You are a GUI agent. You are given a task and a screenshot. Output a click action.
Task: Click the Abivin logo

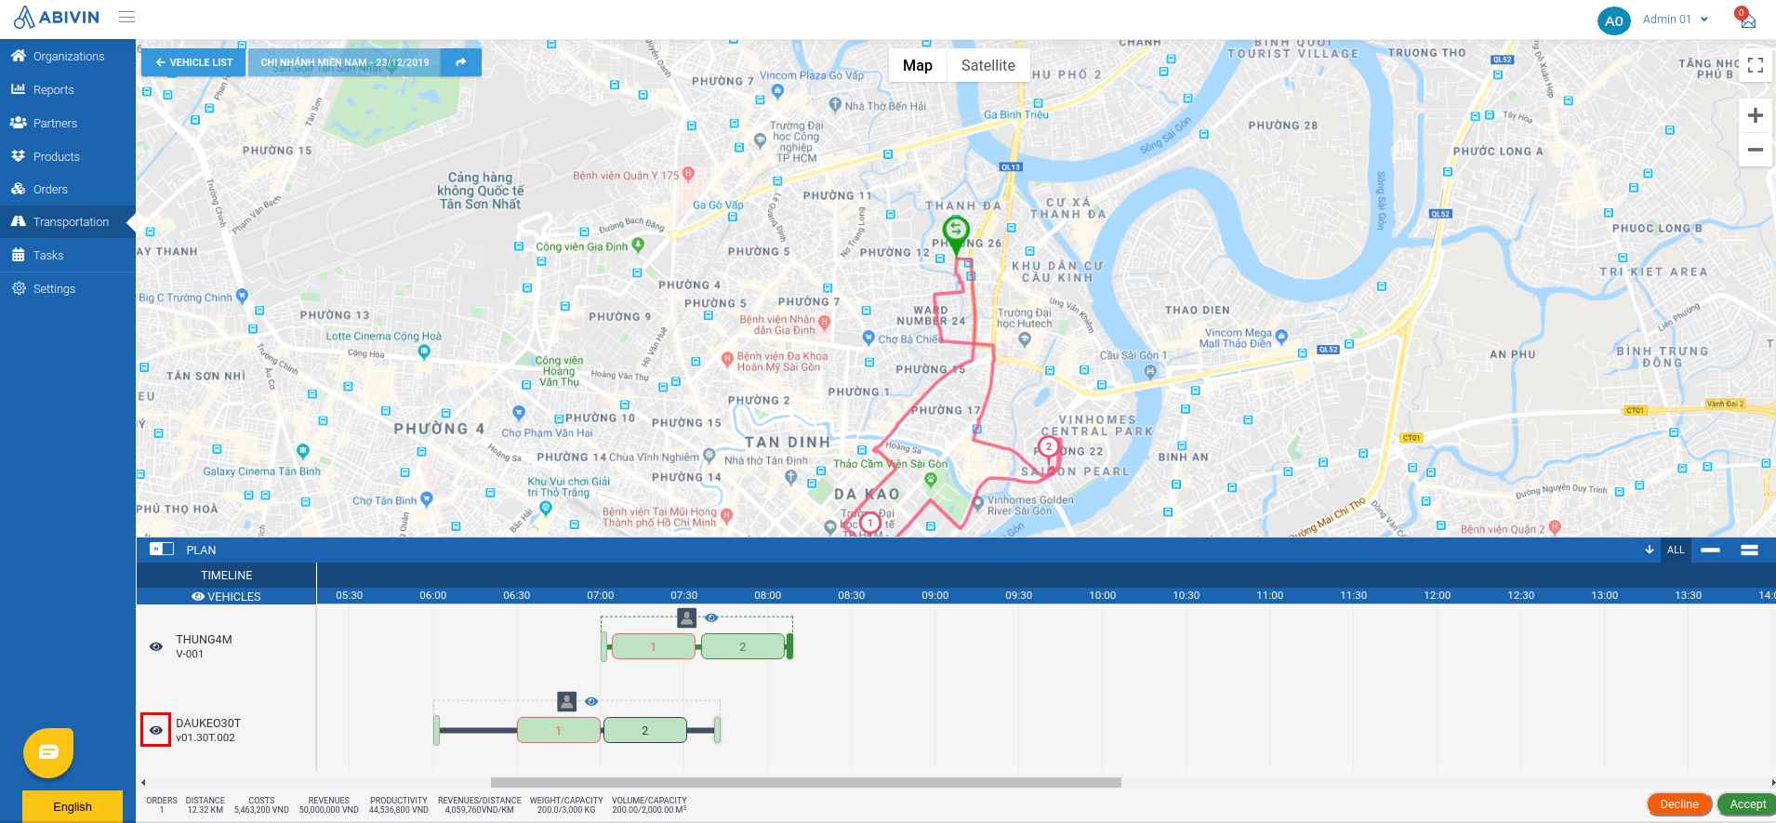pos(57,18)
